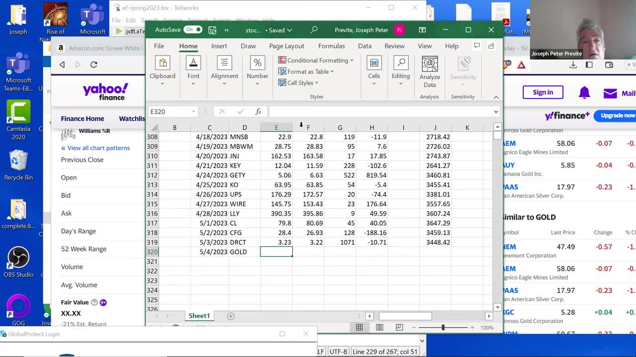
Task: Click the Analyze Data icon
Action: [x=430, y=64]
